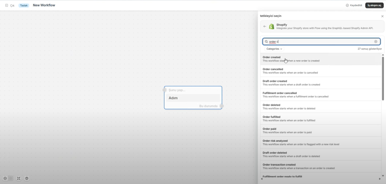Choose the Order fulfilled trigger
Image resolution: width=386 pixels, height=184 pixels.
point(272,117)
